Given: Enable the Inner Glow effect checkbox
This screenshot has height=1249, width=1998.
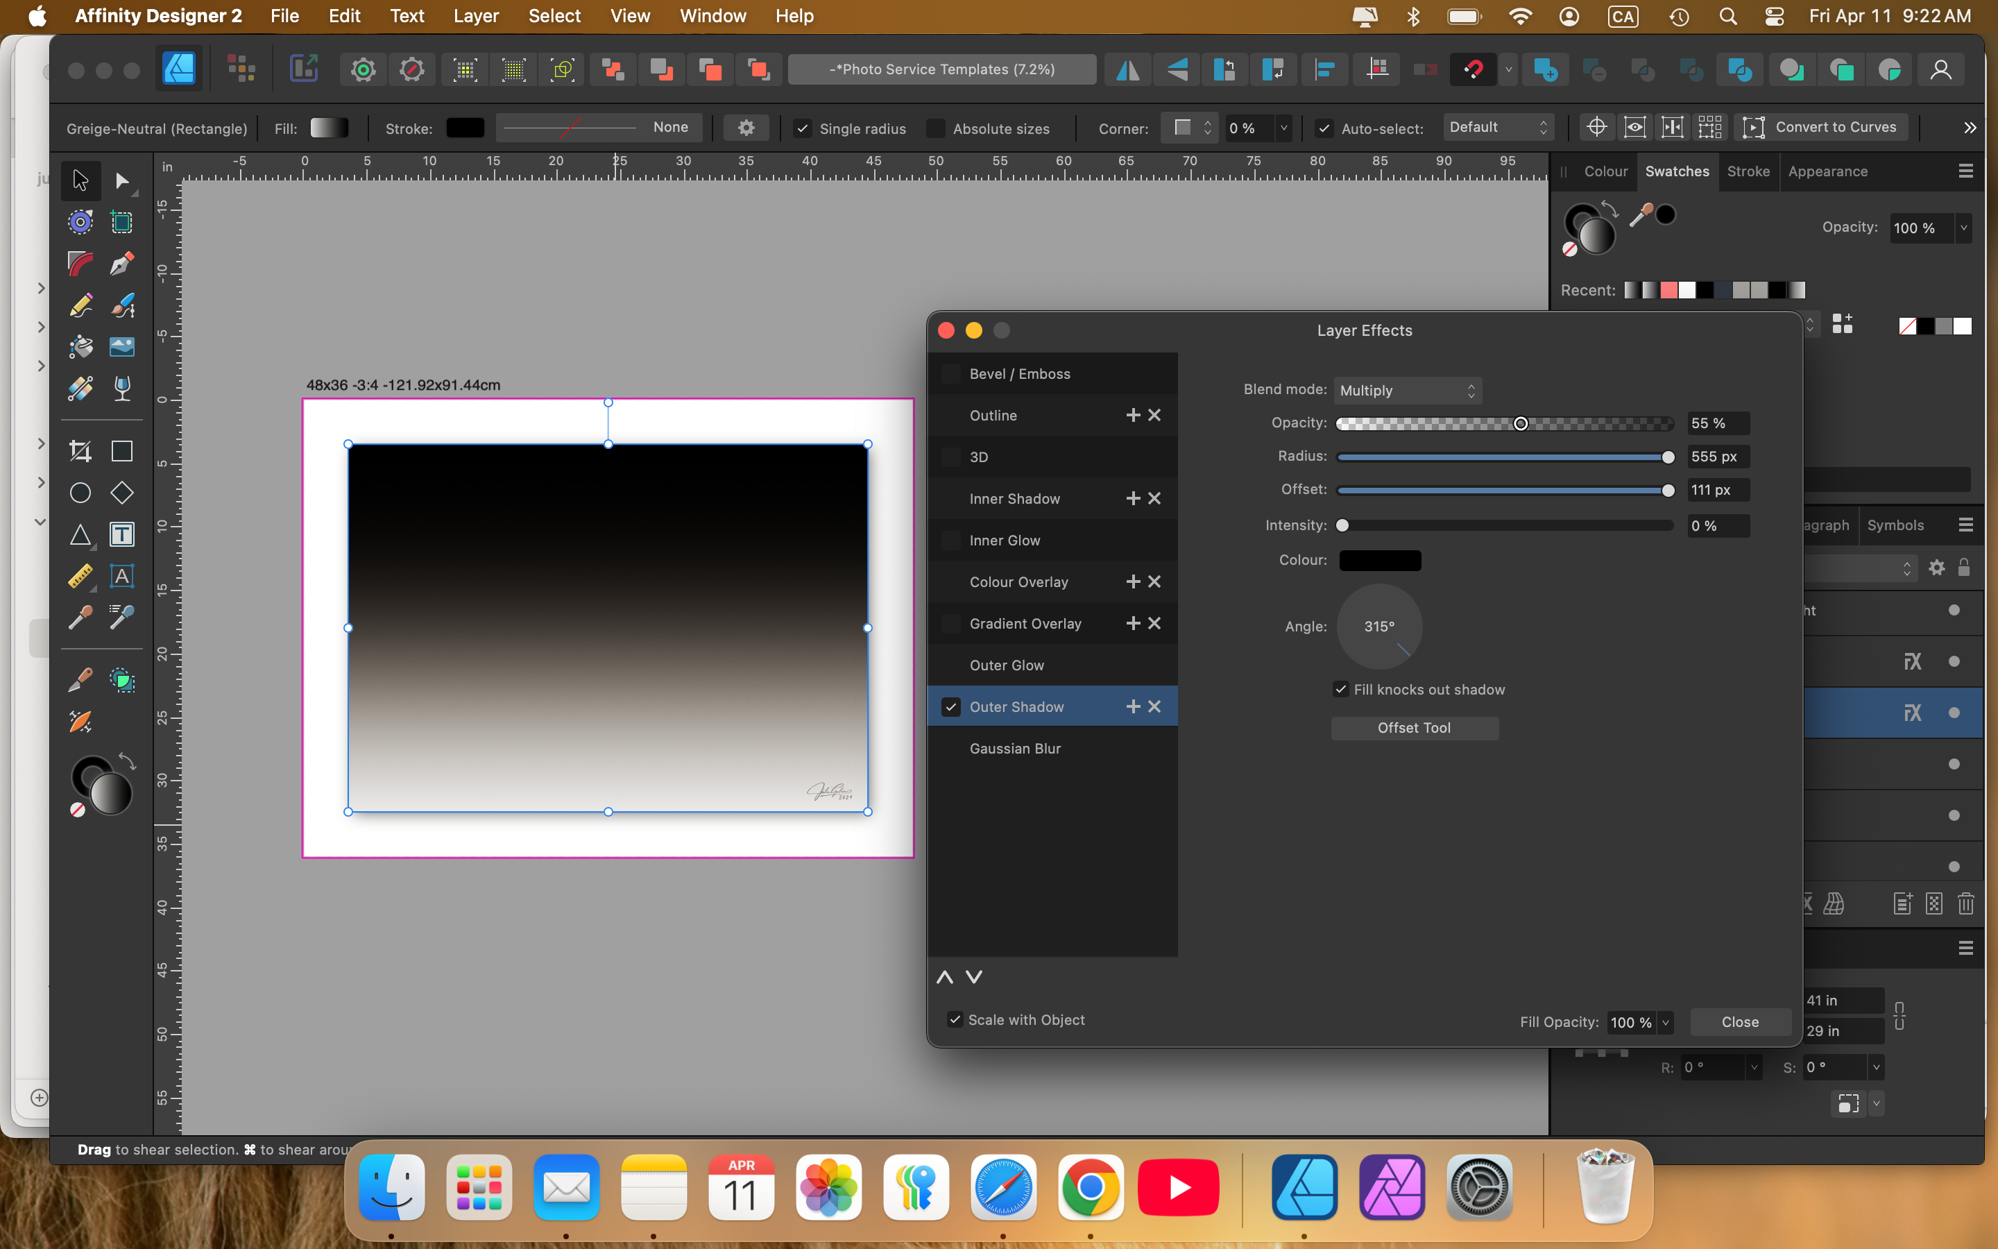Looking at the screenshot, I should click(x=951, y=541).
